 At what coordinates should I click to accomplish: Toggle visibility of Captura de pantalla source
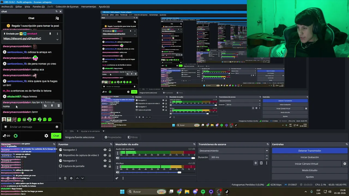(x=105, y=166)
